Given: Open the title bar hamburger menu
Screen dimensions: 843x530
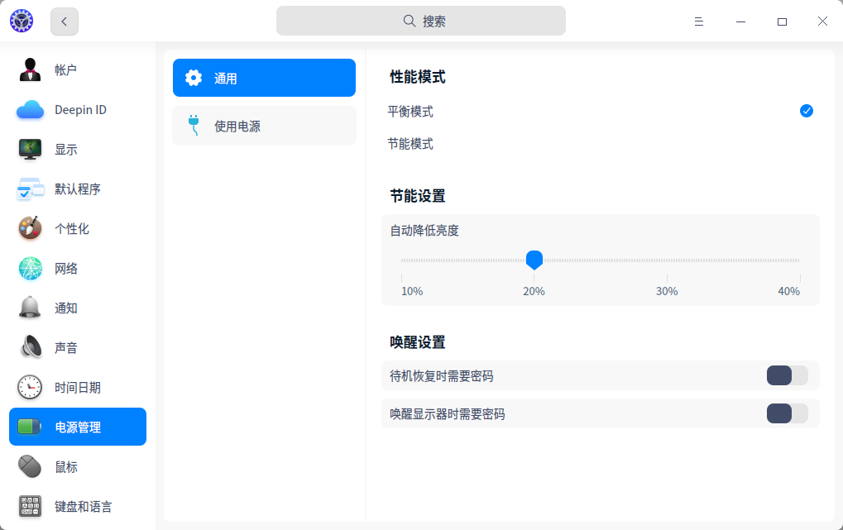Looking at the screenshot, I should [x=699, y=21].
